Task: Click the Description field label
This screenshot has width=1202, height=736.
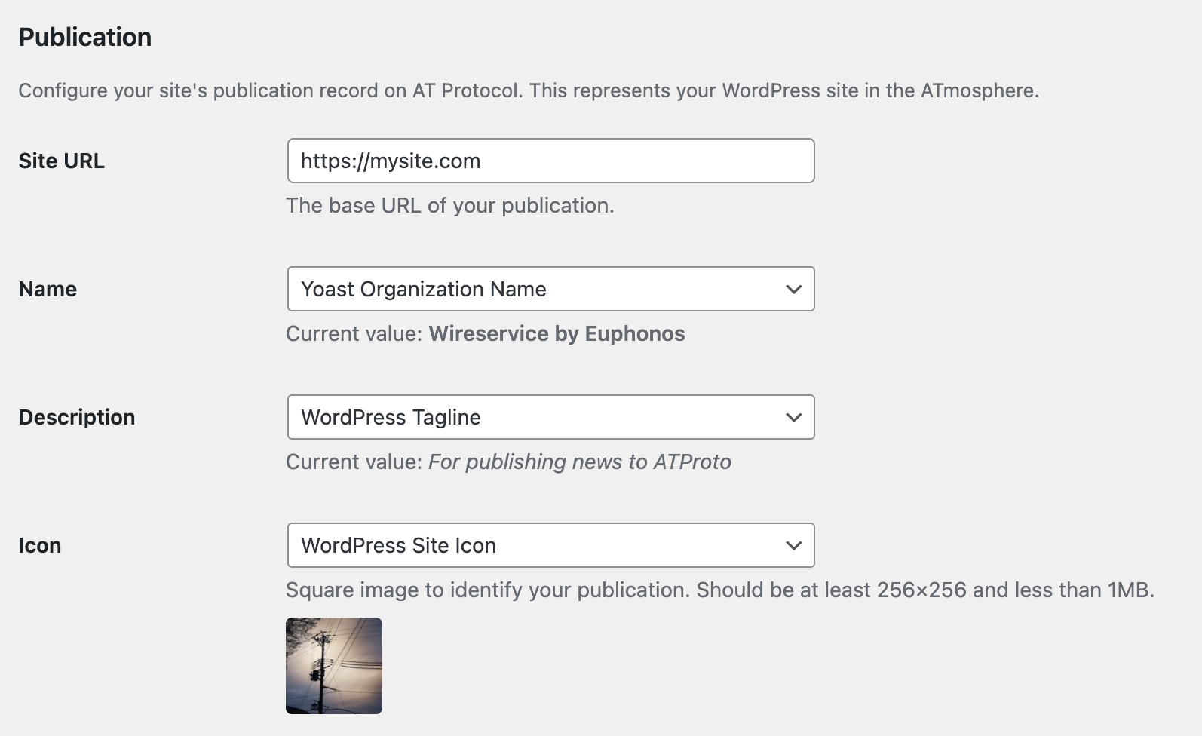Action: point(77,417)
